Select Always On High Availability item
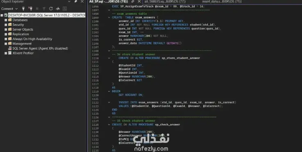302x152 pixels. [x=32, y=39]
